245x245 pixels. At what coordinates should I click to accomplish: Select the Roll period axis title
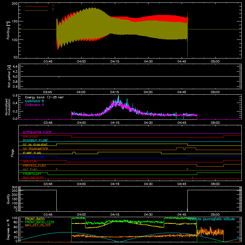click(x=9, y=76)
